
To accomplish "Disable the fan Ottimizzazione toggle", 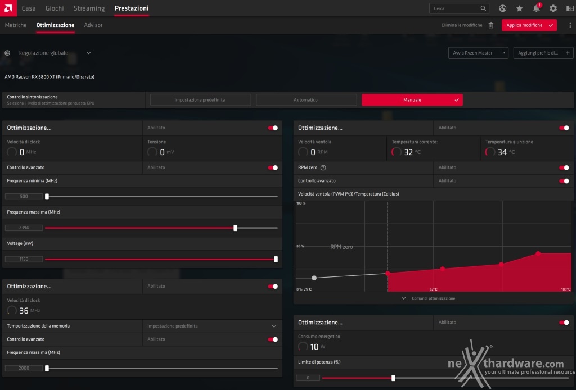I will [564, 128].
